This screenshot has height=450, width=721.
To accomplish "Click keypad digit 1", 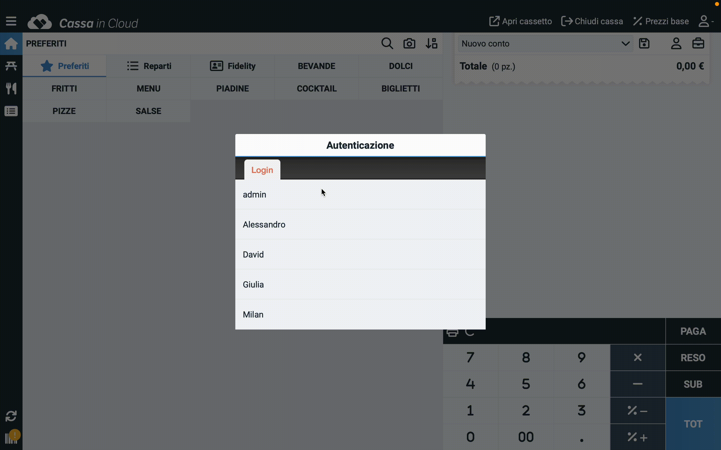I will coord(470,410).
